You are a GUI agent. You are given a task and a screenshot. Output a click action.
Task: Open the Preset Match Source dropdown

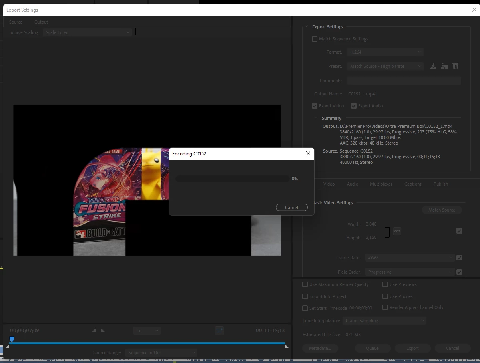(x=385, y=66)
